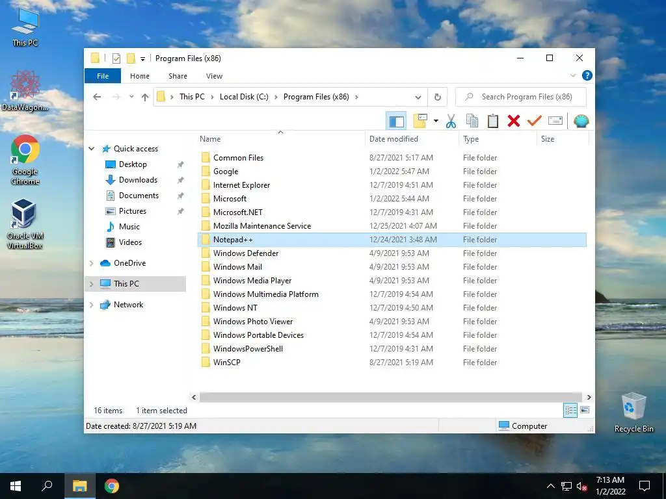Click the orange checkmark Properties icon
Image resolution: width=666 pixels, height=499 pixels.
534,121
